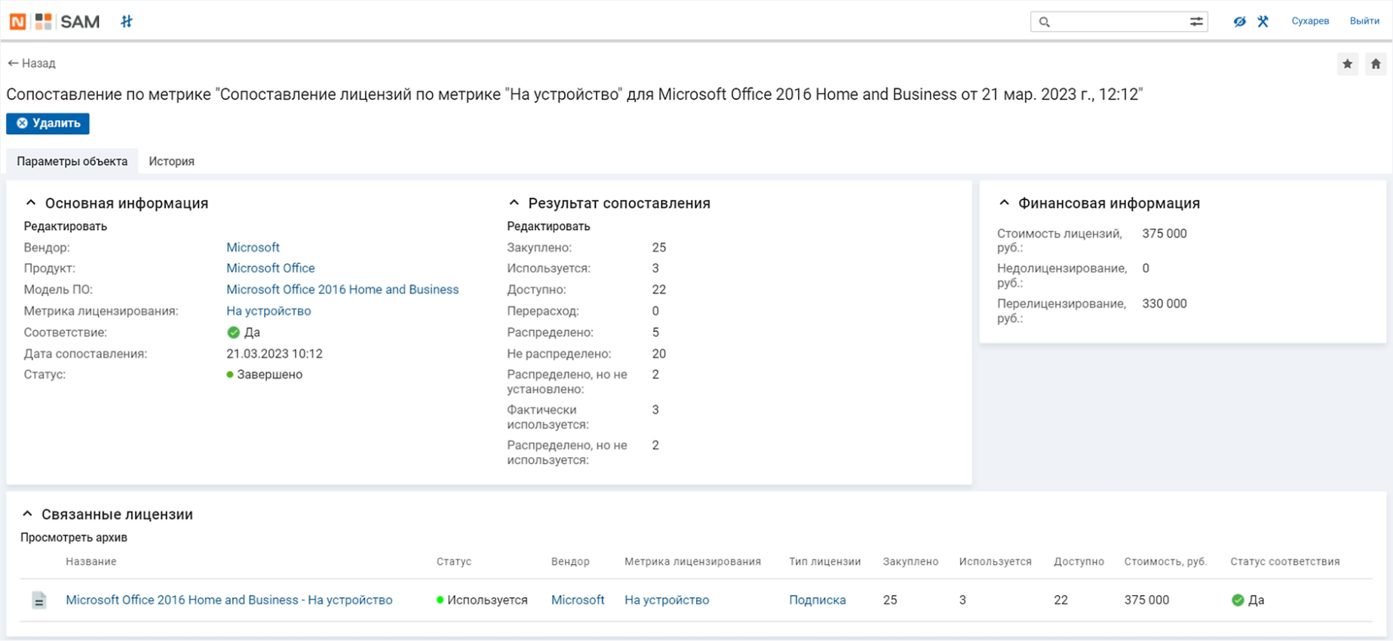1393x641 pixels.
Task: Sort table by Название column header
Action: 91,562
